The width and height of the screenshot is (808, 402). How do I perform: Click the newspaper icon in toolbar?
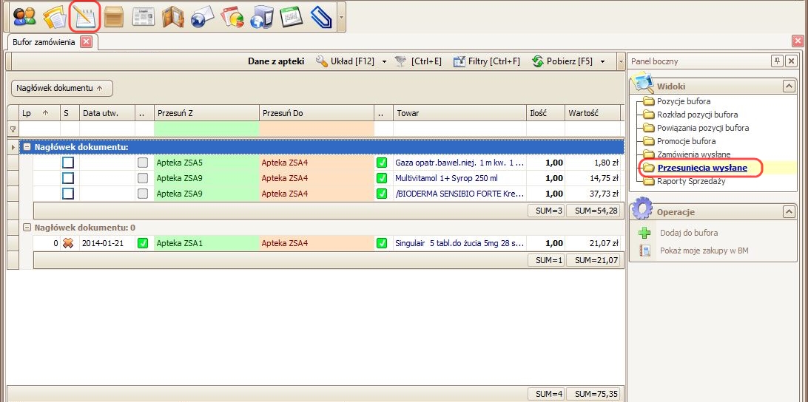coord(144,16)
